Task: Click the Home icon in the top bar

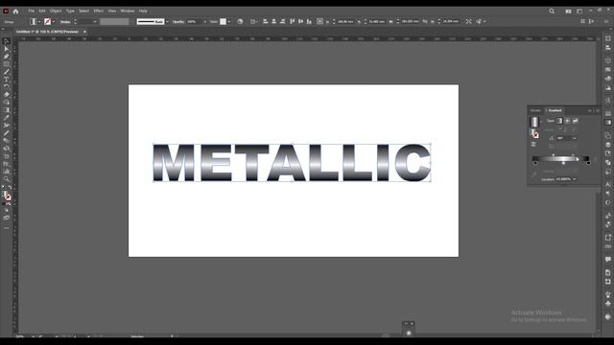Action: 15,11
